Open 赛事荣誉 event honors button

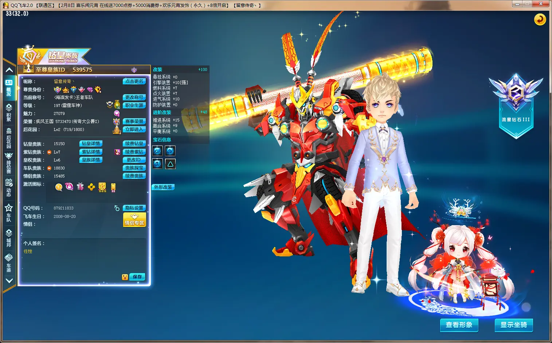(134, 121)
